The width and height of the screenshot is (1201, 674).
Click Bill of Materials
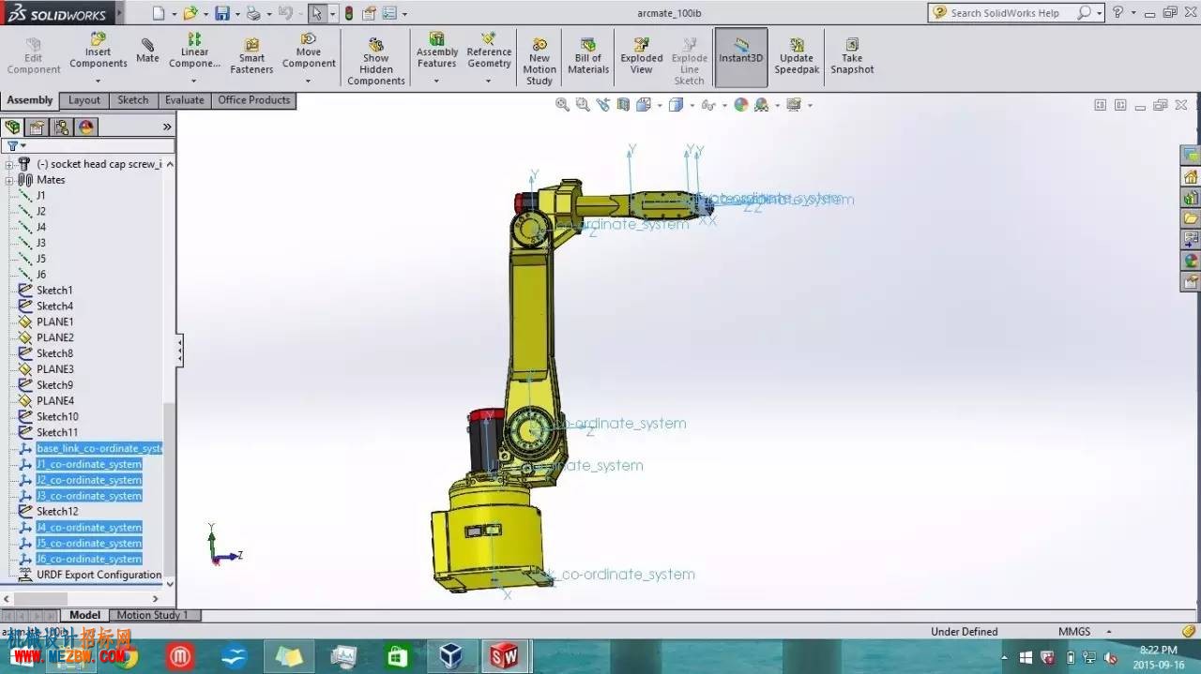(x=588, y=56)
